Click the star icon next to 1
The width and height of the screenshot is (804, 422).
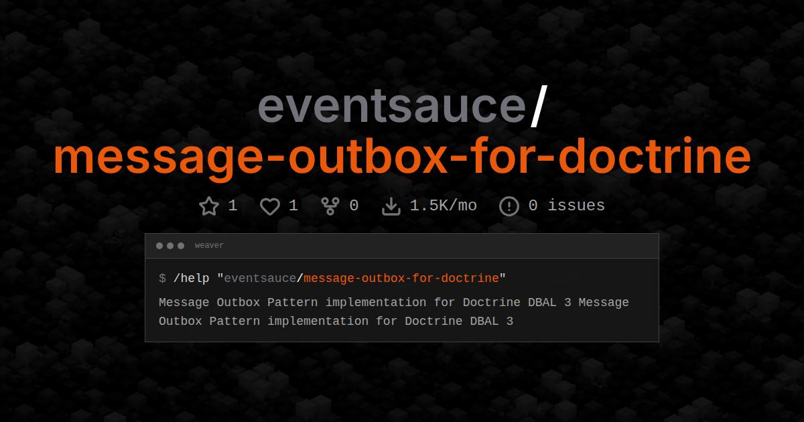(209, 206)
